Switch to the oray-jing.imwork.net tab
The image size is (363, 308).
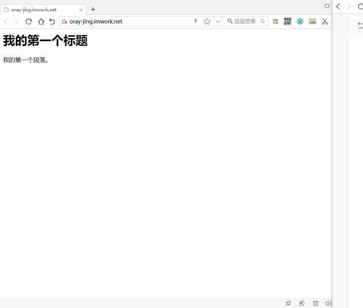(42, 9)
